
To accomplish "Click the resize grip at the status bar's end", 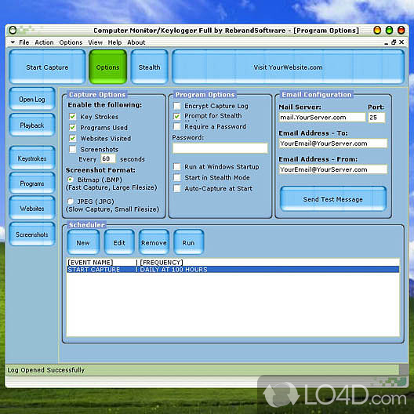I will click(404, 369).
